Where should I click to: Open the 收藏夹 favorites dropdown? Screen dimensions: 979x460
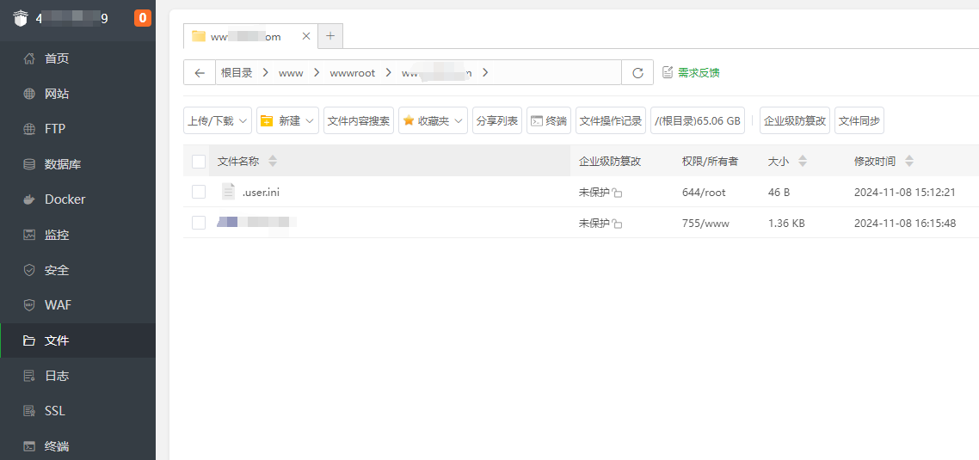click(x=433, y=121)
